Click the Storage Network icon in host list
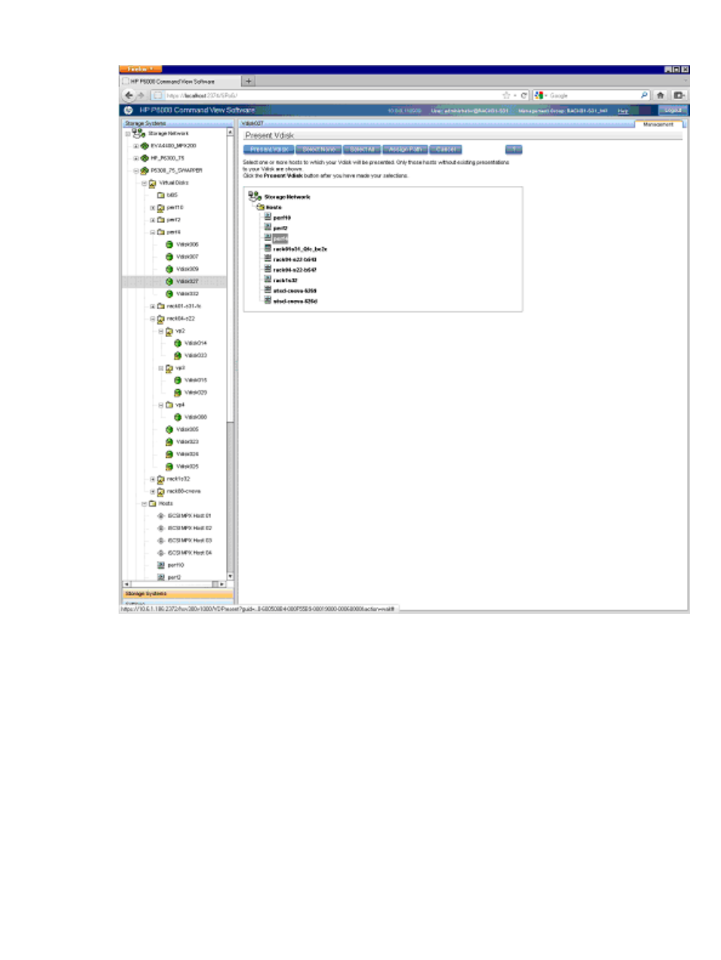The width and height of the screenshot is (721, 960). tap(255, 197)
